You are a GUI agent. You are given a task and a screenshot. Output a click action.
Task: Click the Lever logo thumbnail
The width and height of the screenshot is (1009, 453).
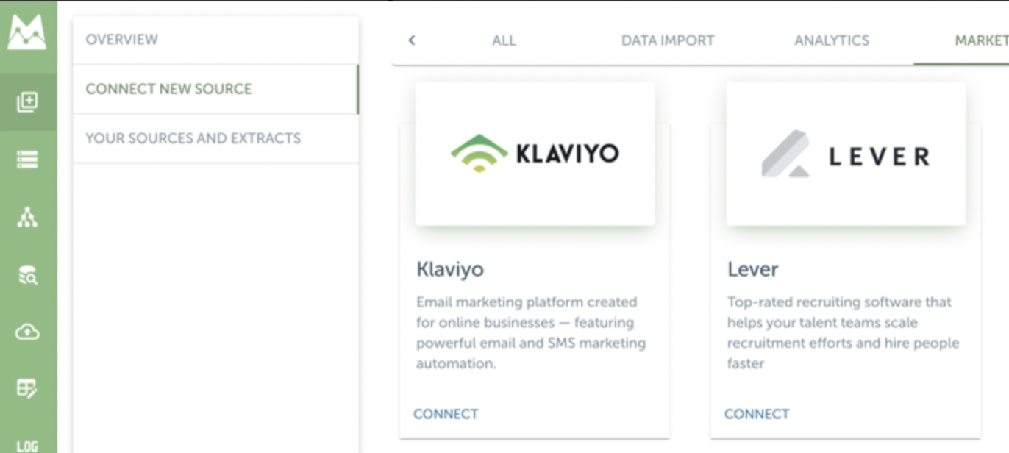click(x=846, y=154)
